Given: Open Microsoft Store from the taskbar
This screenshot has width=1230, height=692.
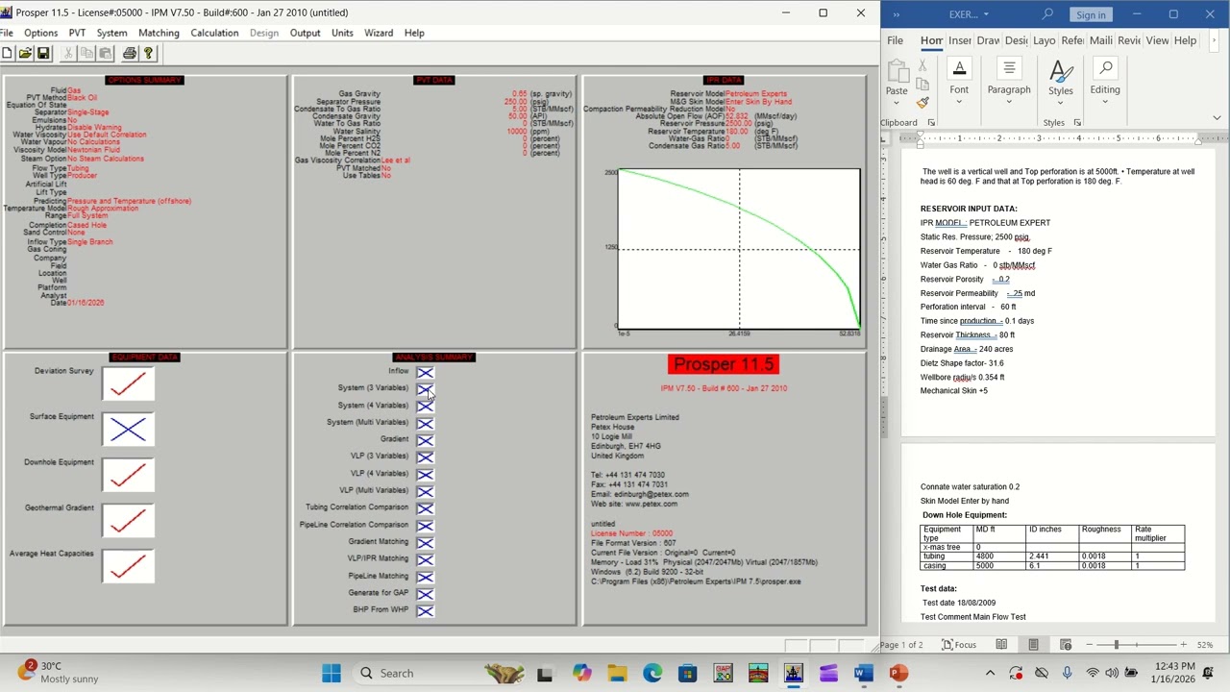Looking at the screenshot, I should [x=687, y=673].
